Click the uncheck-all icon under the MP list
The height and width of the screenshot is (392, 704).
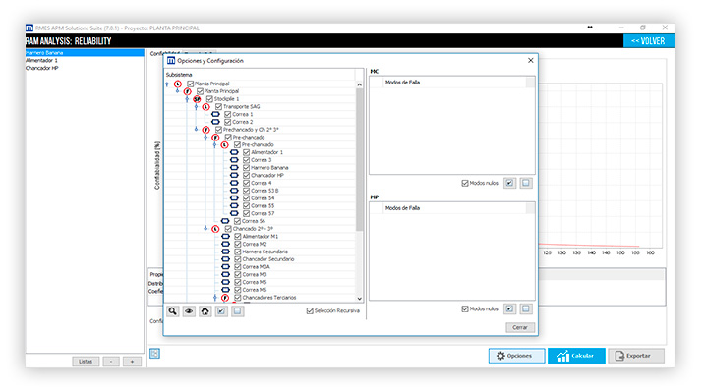(526, 309)
